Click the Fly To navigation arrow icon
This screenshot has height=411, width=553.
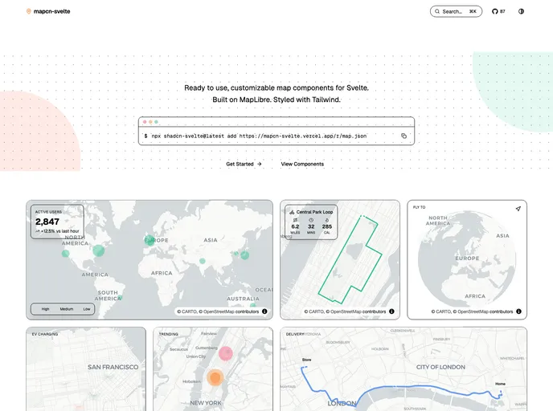click(x=518, y=209)
